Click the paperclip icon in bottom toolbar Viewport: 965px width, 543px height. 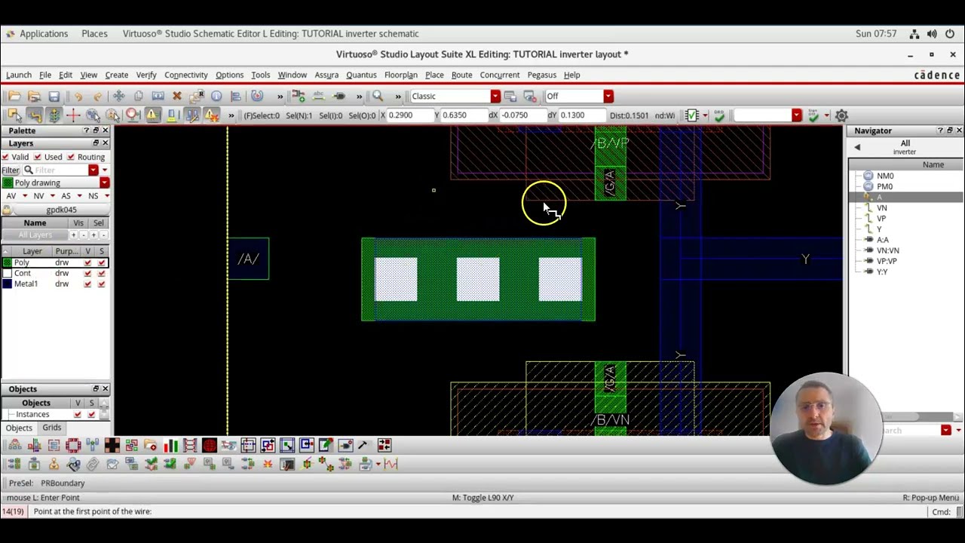click(93, 465)
